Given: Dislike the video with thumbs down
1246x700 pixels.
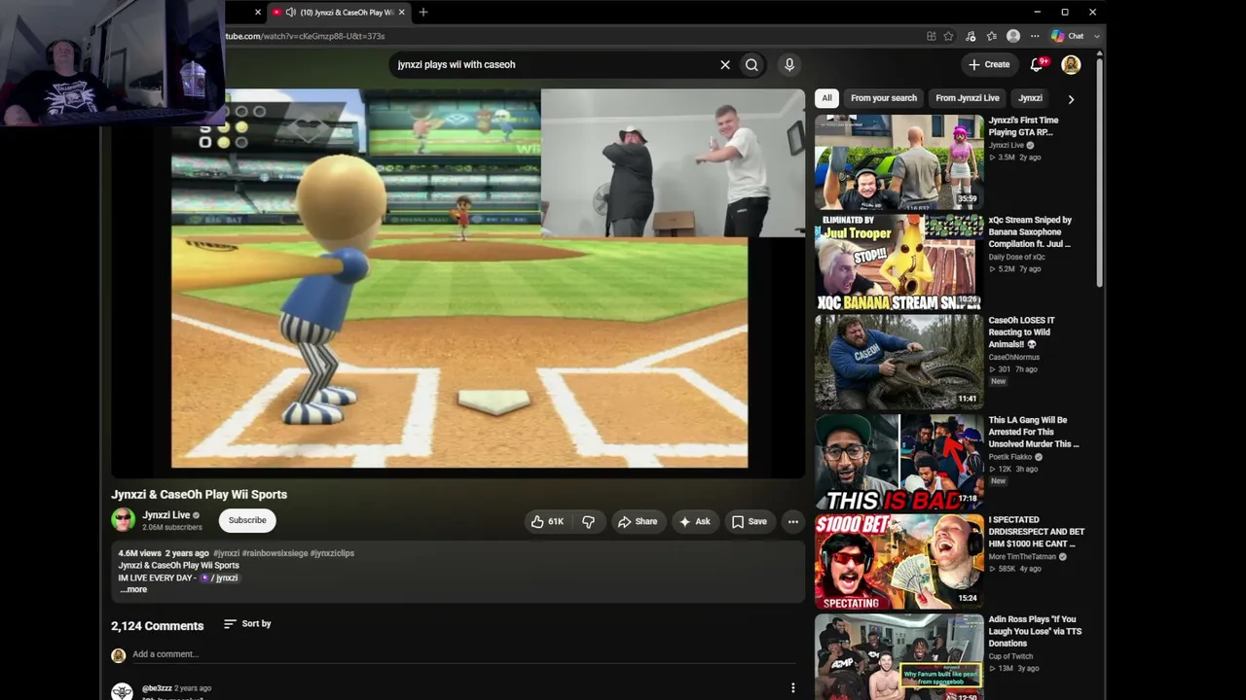Looking at the screenshot, I should click(588, 522).
